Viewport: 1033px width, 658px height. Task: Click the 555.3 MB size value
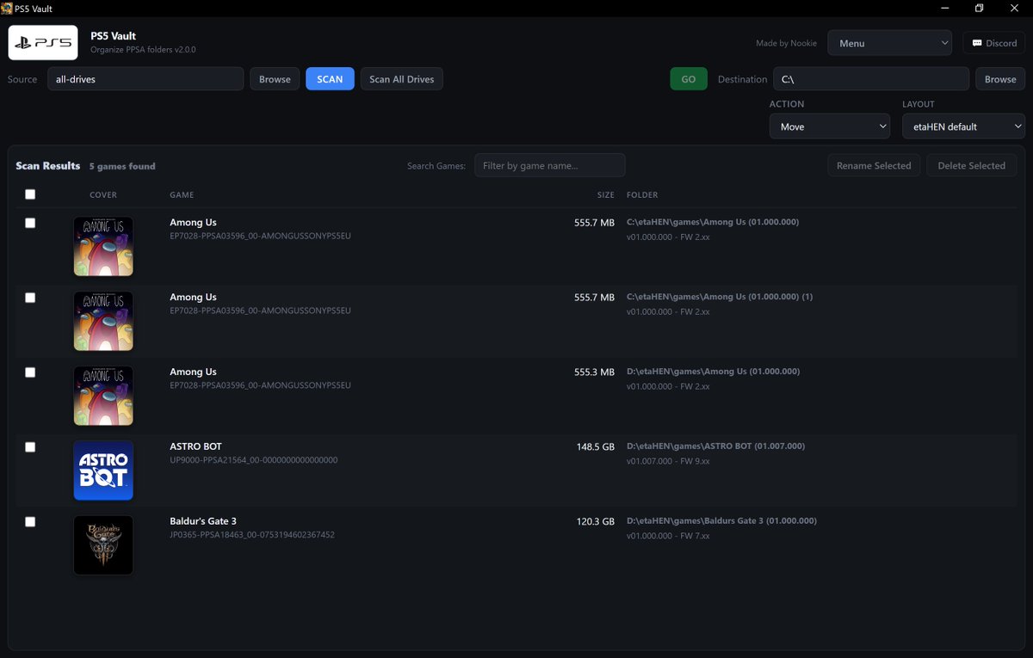click(x=595, y=372)
